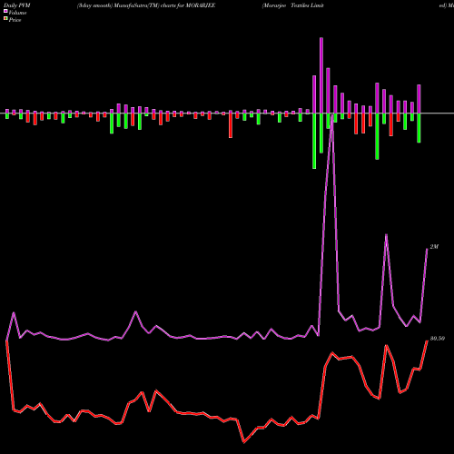Click the end point of the red price line
Image resolution: width=454 pixels, height=454 pixels.
coord(427,341)
